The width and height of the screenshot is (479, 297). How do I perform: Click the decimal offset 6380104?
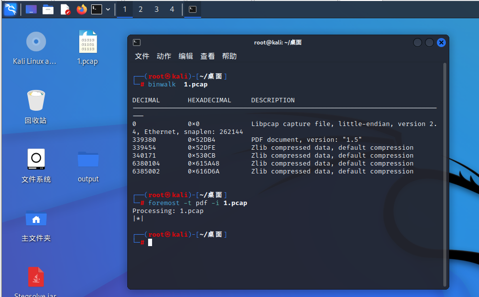tap(146, 164)
